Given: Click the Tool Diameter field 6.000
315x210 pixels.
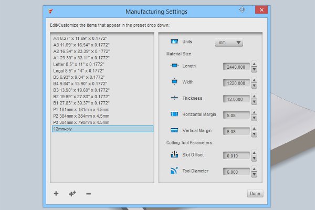Looking at the screenshot, I should [236, 172].
